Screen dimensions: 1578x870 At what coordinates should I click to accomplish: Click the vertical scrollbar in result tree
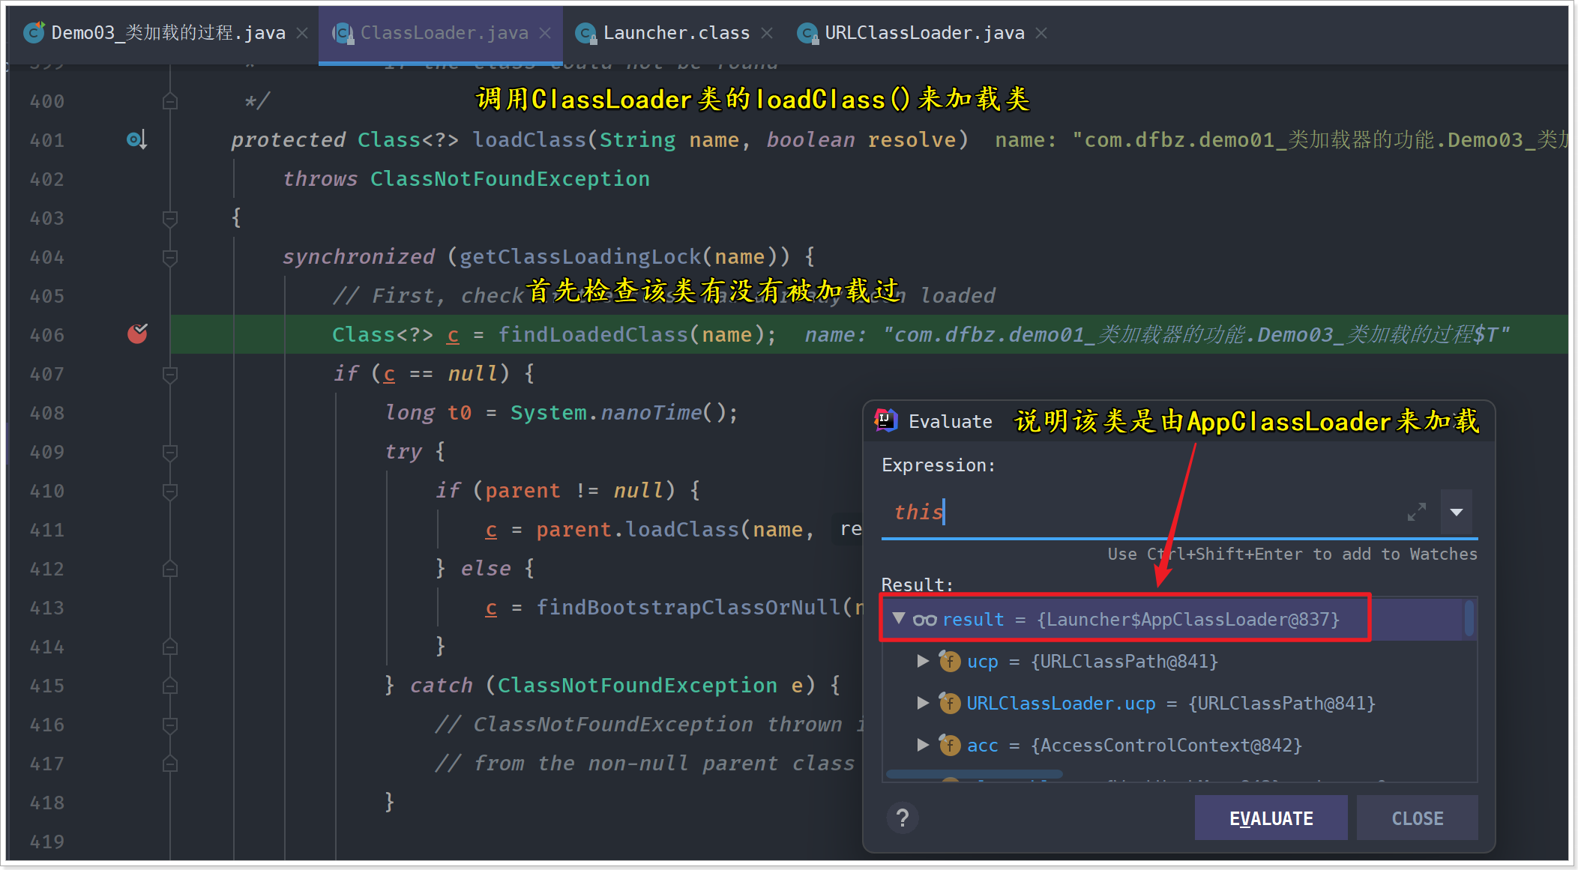pos(1469,619)
